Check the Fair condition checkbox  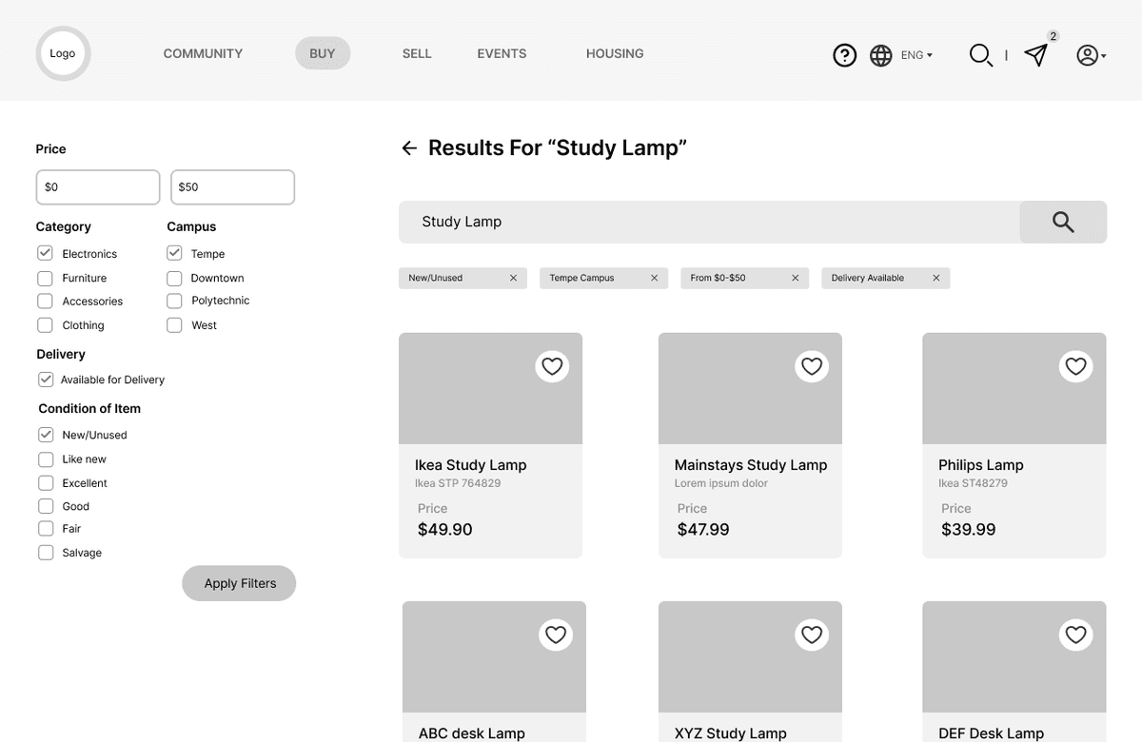click(46, 528)
